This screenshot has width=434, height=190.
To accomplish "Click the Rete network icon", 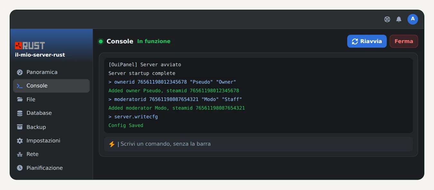I will [20, 154].
